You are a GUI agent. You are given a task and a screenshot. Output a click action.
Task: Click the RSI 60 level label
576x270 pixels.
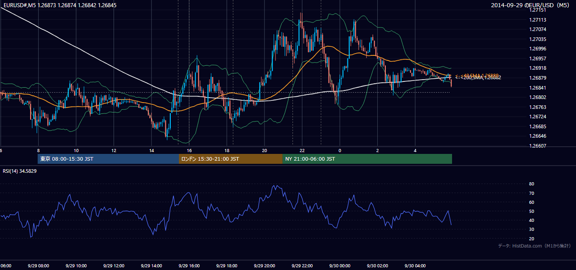point(531,202)
